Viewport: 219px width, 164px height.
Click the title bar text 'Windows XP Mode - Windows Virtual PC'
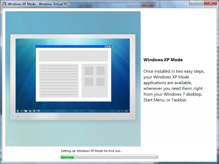(x=38, y=4)
